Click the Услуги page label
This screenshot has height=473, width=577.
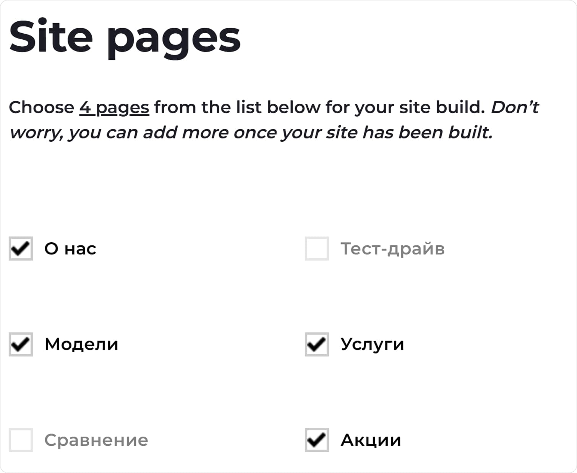point(372,344)
